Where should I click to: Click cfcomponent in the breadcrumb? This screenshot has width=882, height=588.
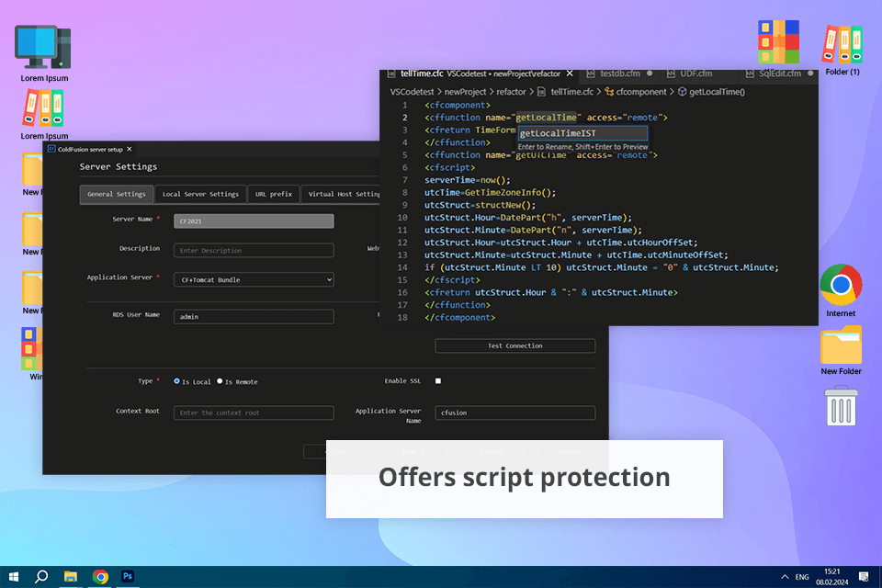click(x=640, y=92)
